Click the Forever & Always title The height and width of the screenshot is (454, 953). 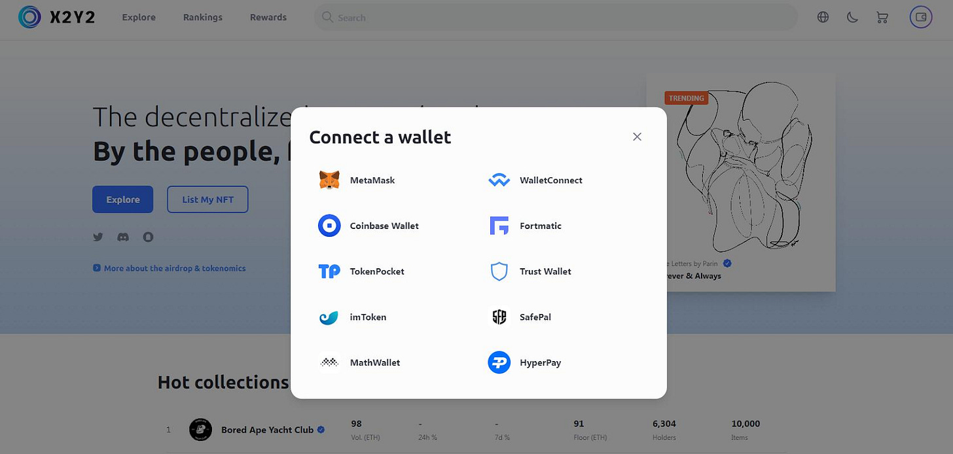pyautogui.click(x=694, y=276)
